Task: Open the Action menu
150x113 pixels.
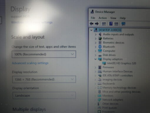Action: (x=103, y=18)
